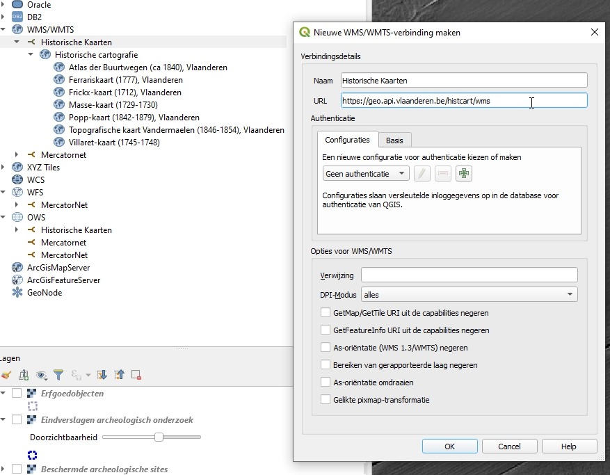Click the collapse all layers icon
The image size is (610, 475).
tap(119, 375)
